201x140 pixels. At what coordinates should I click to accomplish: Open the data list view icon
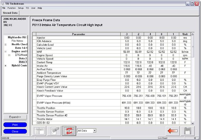tap(39, 131)
